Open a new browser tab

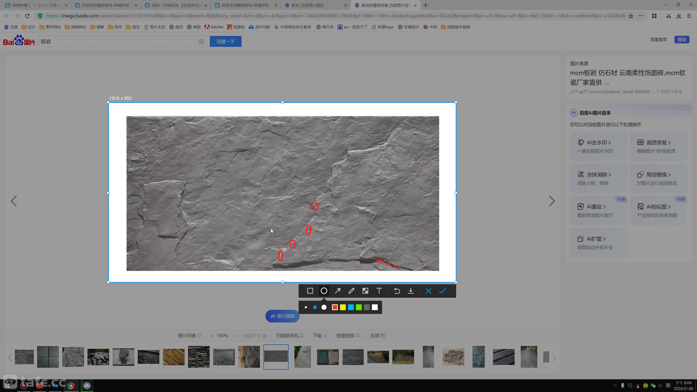click(x=426, y=5)
